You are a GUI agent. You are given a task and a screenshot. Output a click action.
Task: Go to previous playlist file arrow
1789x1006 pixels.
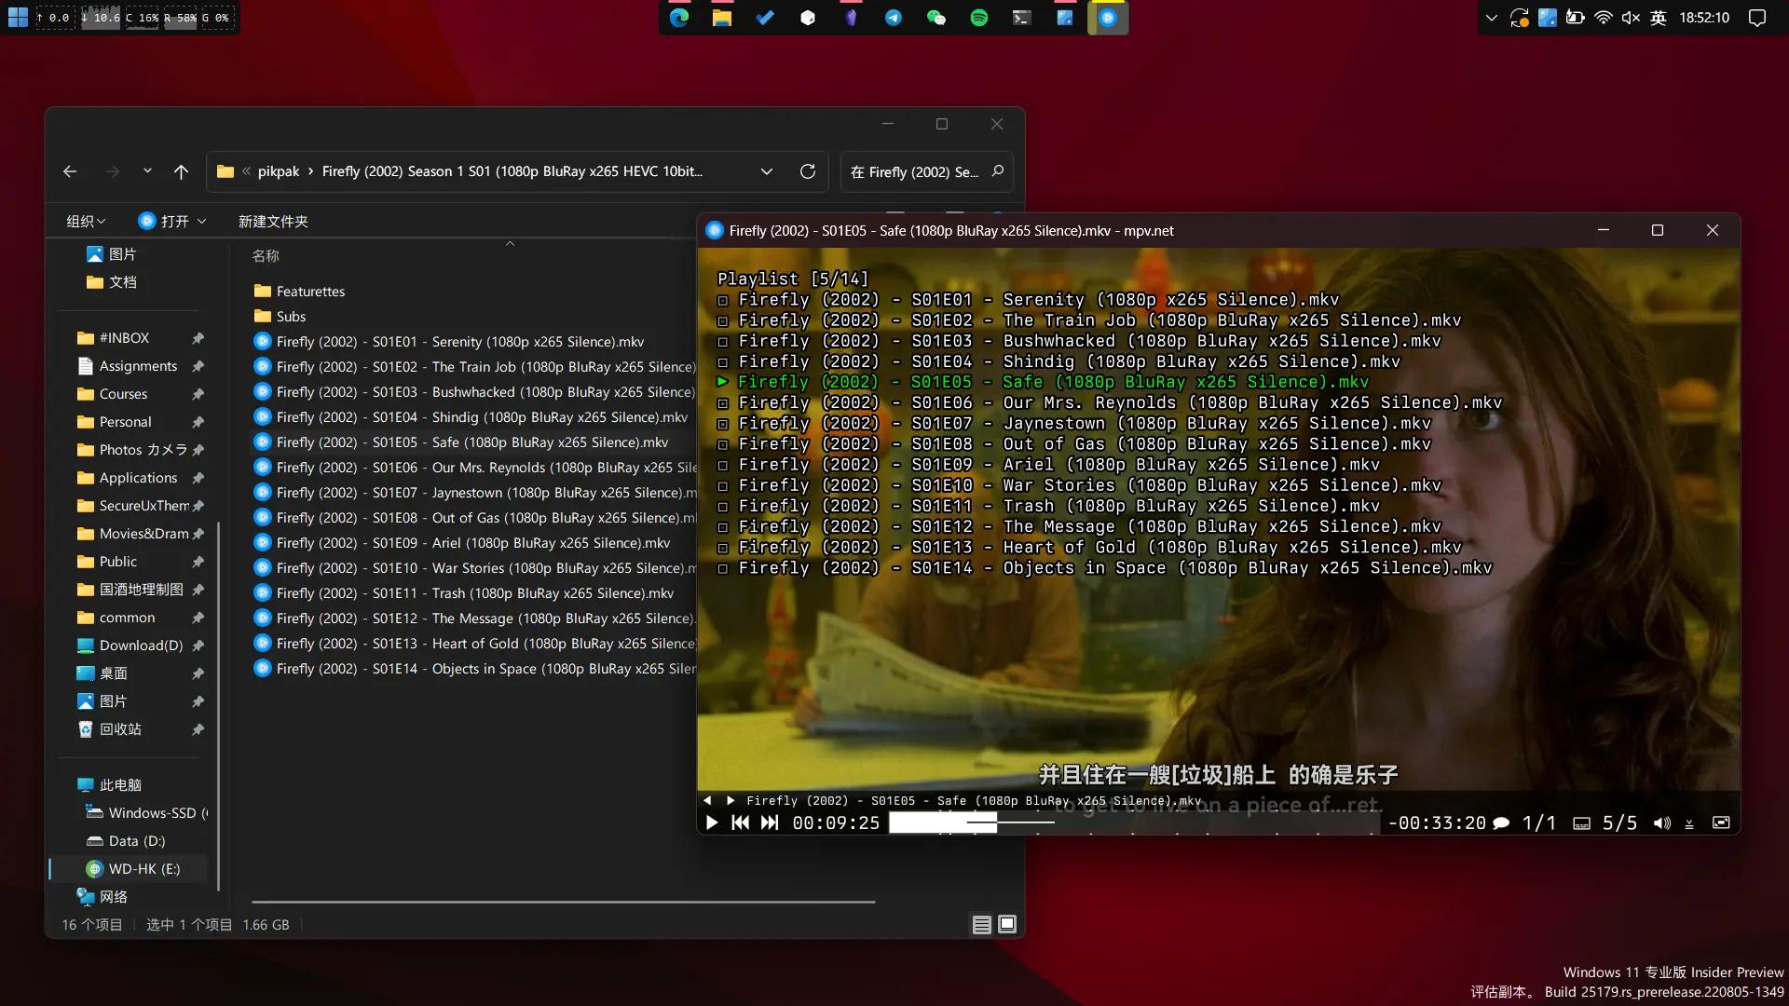[x=707, y=800]
